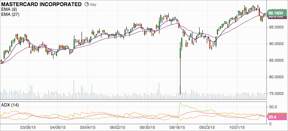288x131 pixels.
Task: Click the 05/04/15 date label
Action: 88,127
